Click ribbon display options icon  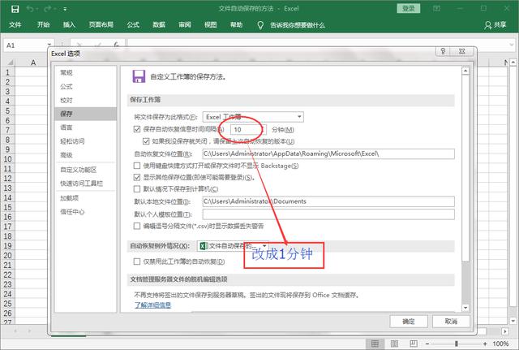click(x=436, y=9)
